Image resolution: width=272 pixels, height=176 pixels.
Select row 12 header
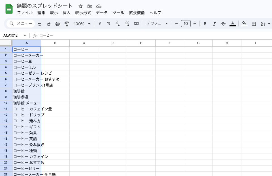[6, 115]
